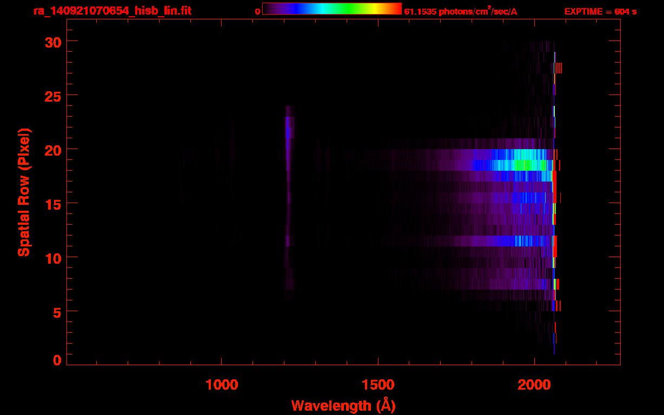Click the 5 spatial row tick label
This screenshot has width=664, height=415.
58,312
